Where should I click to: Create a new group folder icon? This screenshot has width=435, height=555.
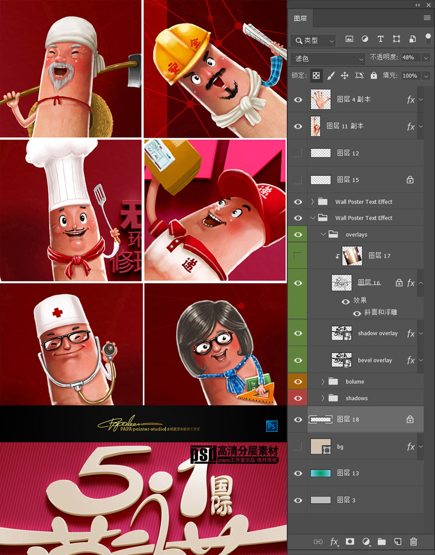point(381,541)
